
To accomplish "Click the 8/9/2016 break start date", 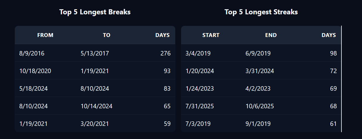I will pyautogui.click(x=32, y=53).
